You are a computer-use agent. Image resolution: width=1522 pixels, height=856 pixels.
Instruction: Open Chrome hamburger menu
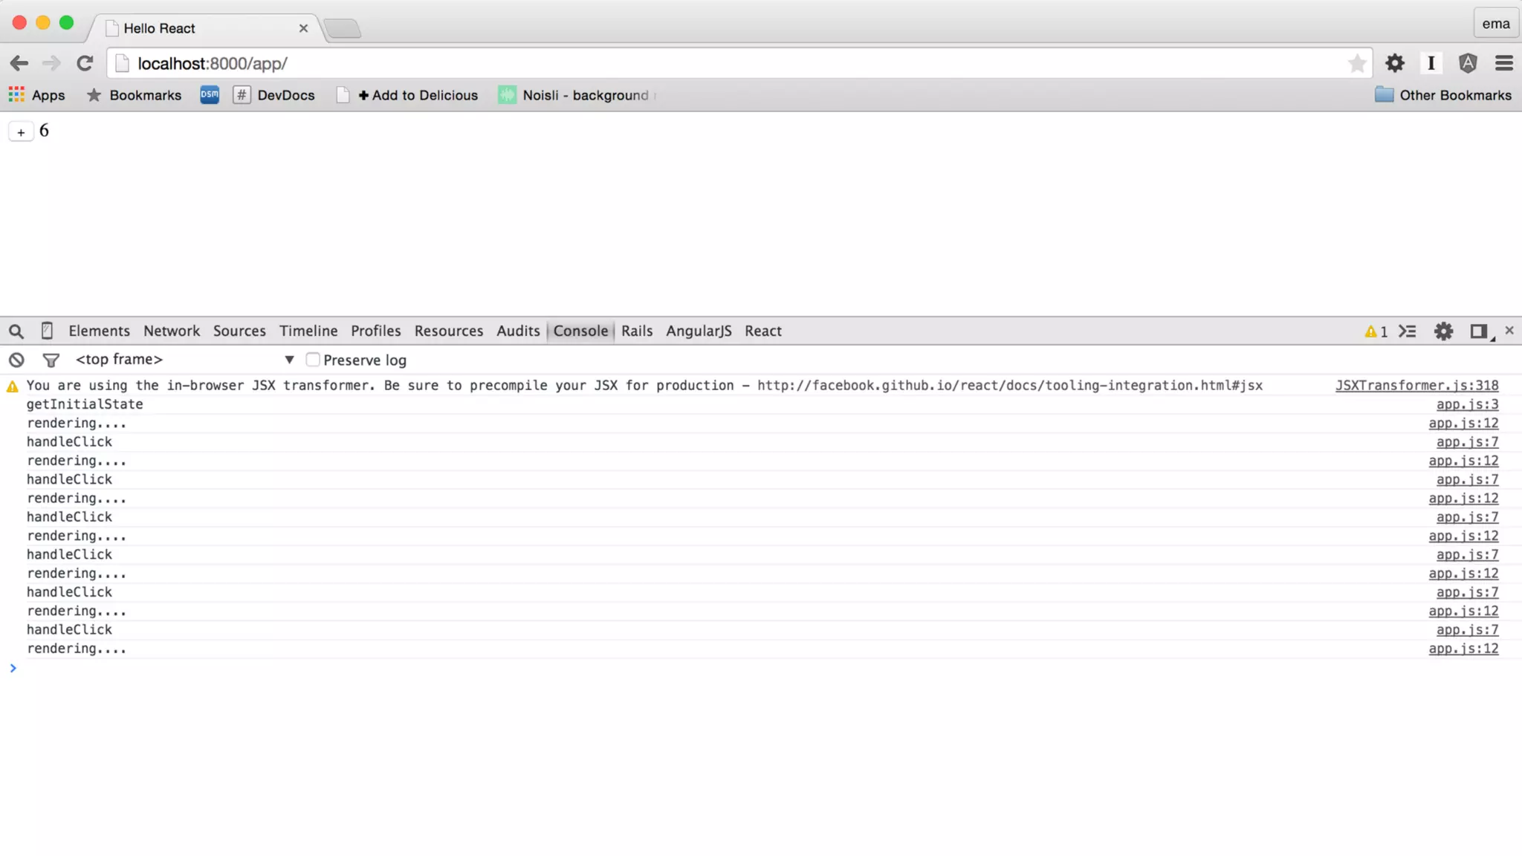1503,64
